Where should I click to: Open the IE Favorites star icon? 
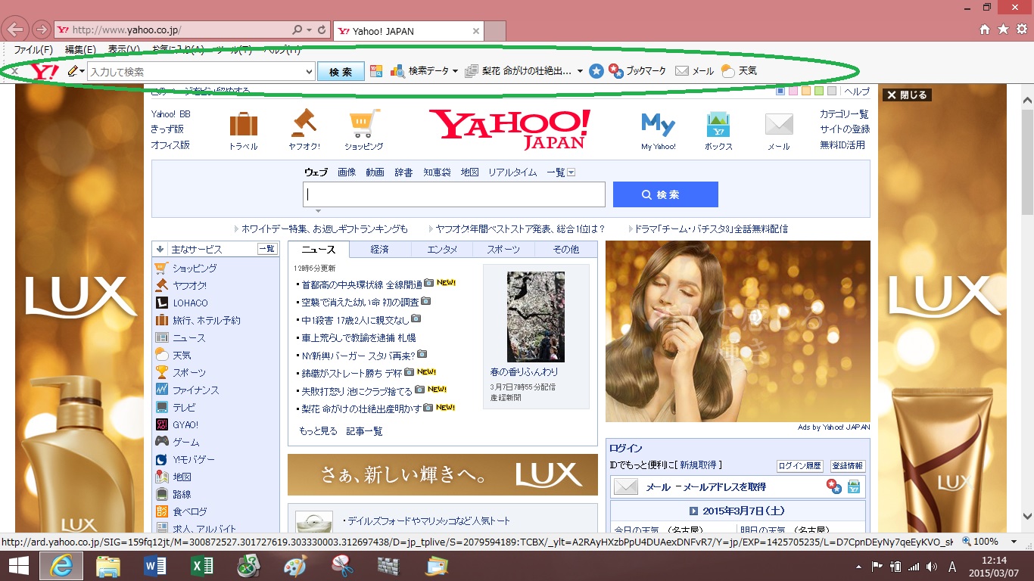click(1003, 30)
